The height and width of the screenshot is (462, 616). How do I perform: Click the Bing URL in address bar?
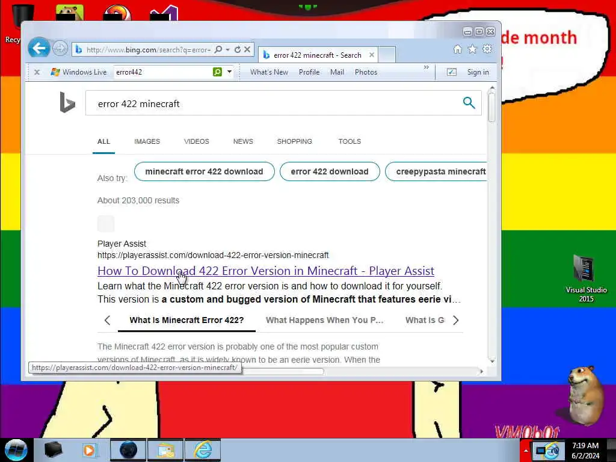point(149,50)
